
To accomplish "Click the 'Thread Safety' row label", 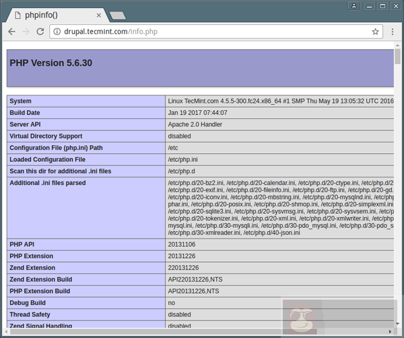I will [x=30, y=314].
